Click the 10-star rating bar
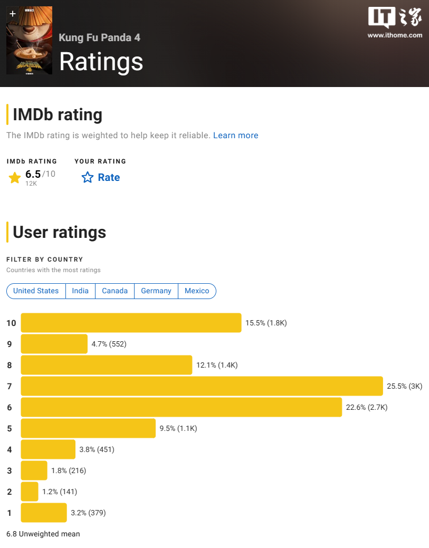Screen dimensions: 429x548 click(131, 323)
